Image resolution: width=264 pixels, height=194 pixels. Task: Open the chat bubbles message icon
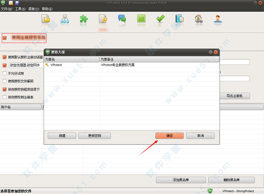pyautogui.click(x=122, y=19)
